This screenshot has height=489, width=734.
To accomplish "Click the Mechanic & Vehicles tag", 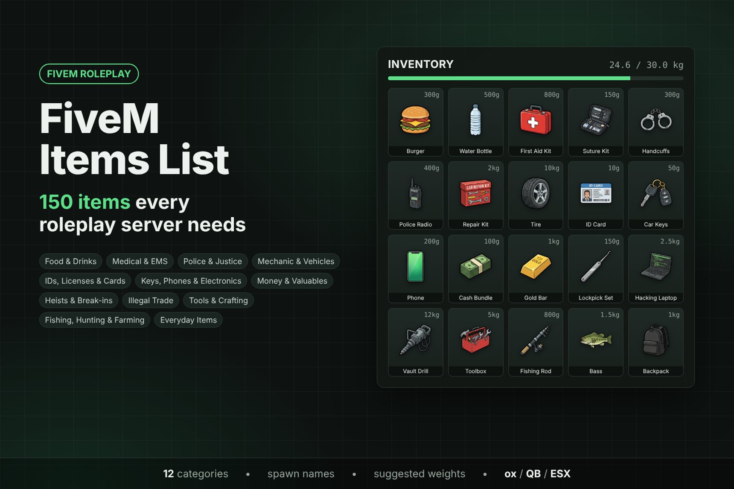I will (296, 261).
